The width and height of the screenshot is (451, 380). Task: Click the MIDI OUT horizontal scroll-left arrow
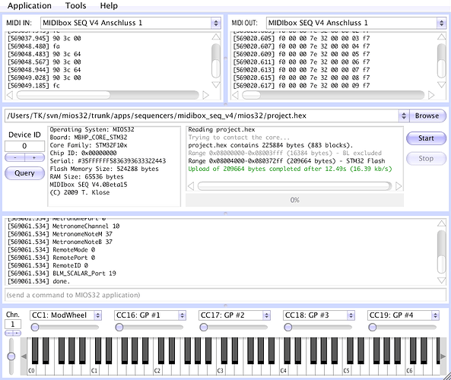point(235,95)
